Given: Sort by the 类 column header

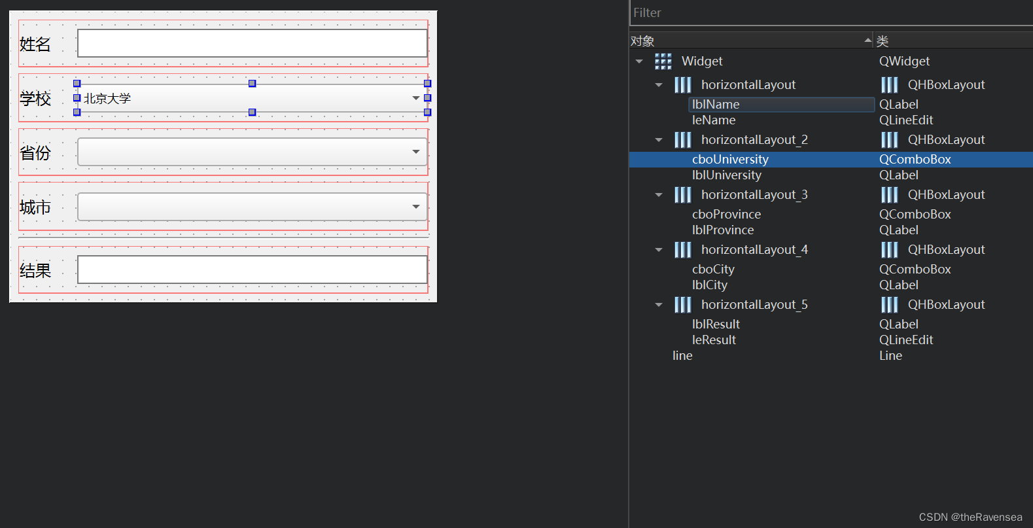Looking at the screenshot, I should click(x=954, y=41).
